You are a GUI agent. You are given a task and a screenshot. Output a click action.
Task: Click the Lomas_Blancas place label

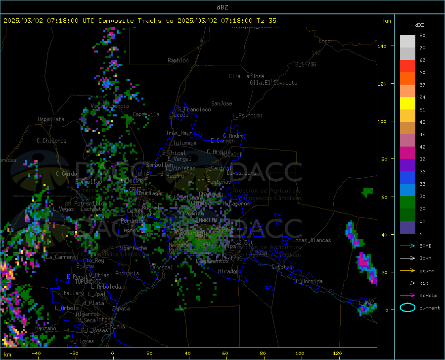pos(311,240)
